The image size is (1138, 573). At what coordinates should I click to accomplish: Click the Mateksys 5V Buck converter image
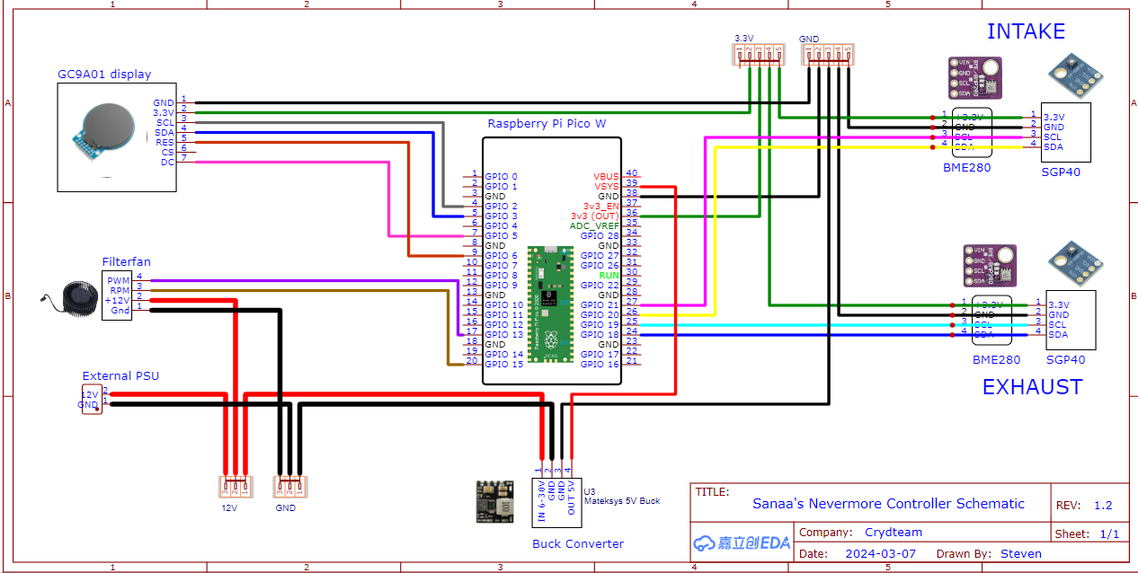pos(494,503)
